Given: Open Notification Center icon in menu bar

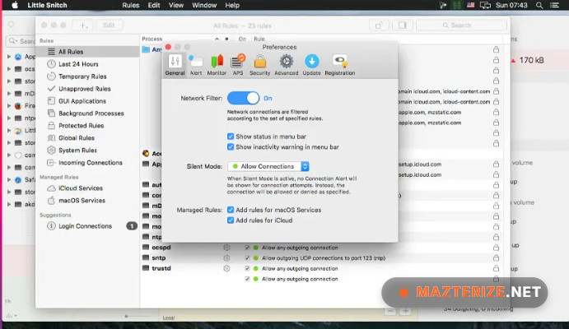Looking at the screenshot, I should tap(554, 5).
